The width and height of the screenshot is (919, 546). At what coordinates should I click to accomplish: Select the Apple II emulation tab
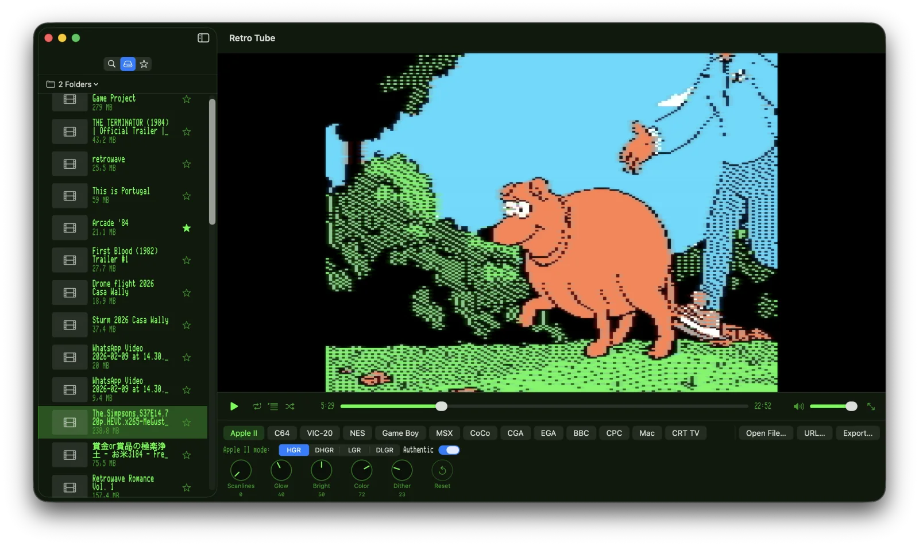[x=244, y=433]
